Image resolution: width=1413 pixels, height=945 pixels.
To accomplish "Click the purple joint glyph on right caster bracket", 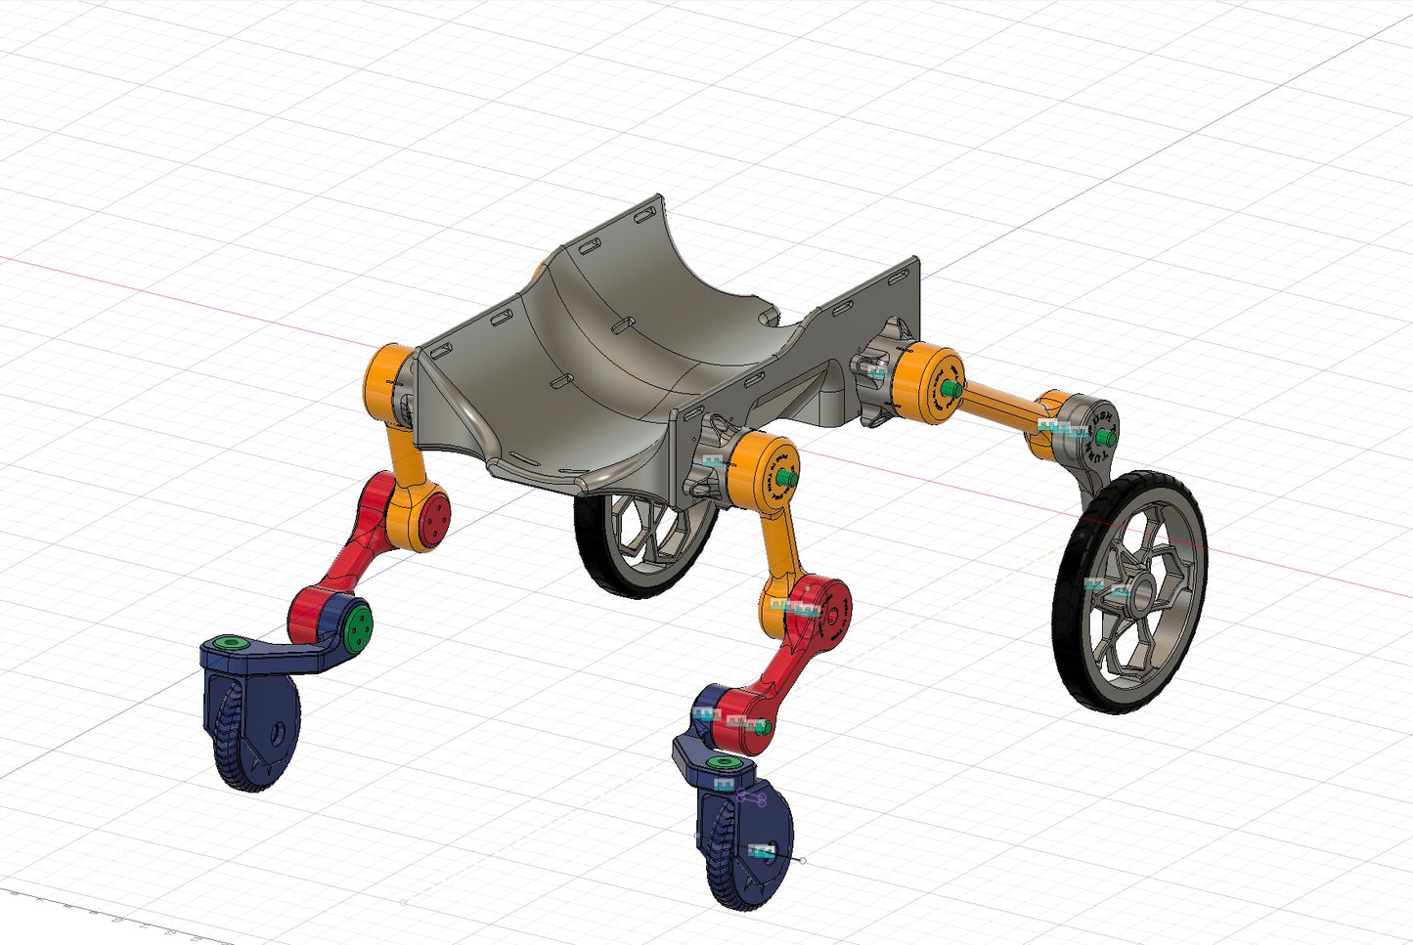I will tap(751, 797).
